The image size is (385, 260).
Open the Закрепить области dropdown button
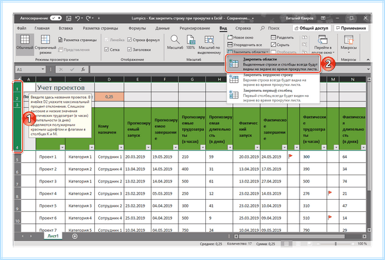(248, 52)
